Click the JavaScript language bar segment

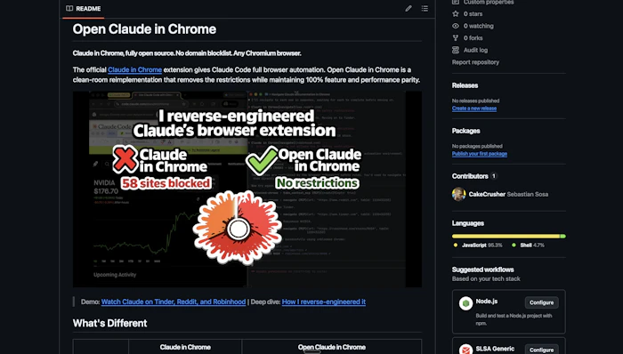(506, 236)
